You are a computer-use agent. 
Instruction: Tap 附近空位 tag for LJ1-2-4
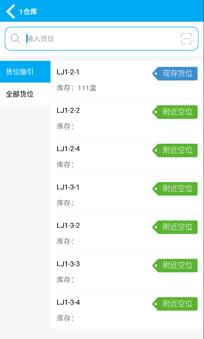tap(175, 150)
